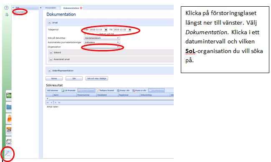
Task: Click Kryssa i alla in results toolbar
Action: pos(123,91)
